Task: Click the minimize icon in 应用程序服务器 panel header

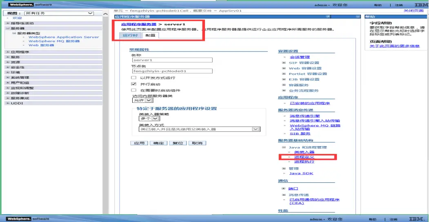Action: (358, 17)
